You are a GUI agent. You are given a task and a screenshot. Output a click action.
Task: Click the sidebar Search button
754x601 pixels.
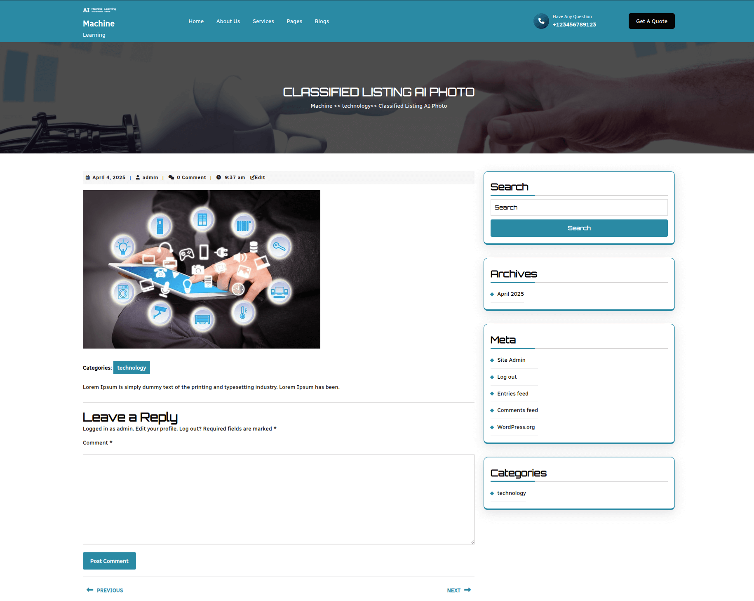[x=579, y=228]
